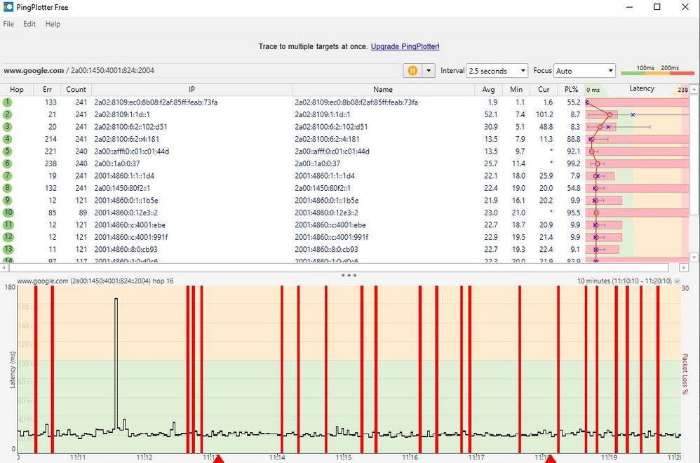700x463 pixels.
Task: Open the Focus Auto dropdown
Action: pyautogui.click(x=584, y=71)
